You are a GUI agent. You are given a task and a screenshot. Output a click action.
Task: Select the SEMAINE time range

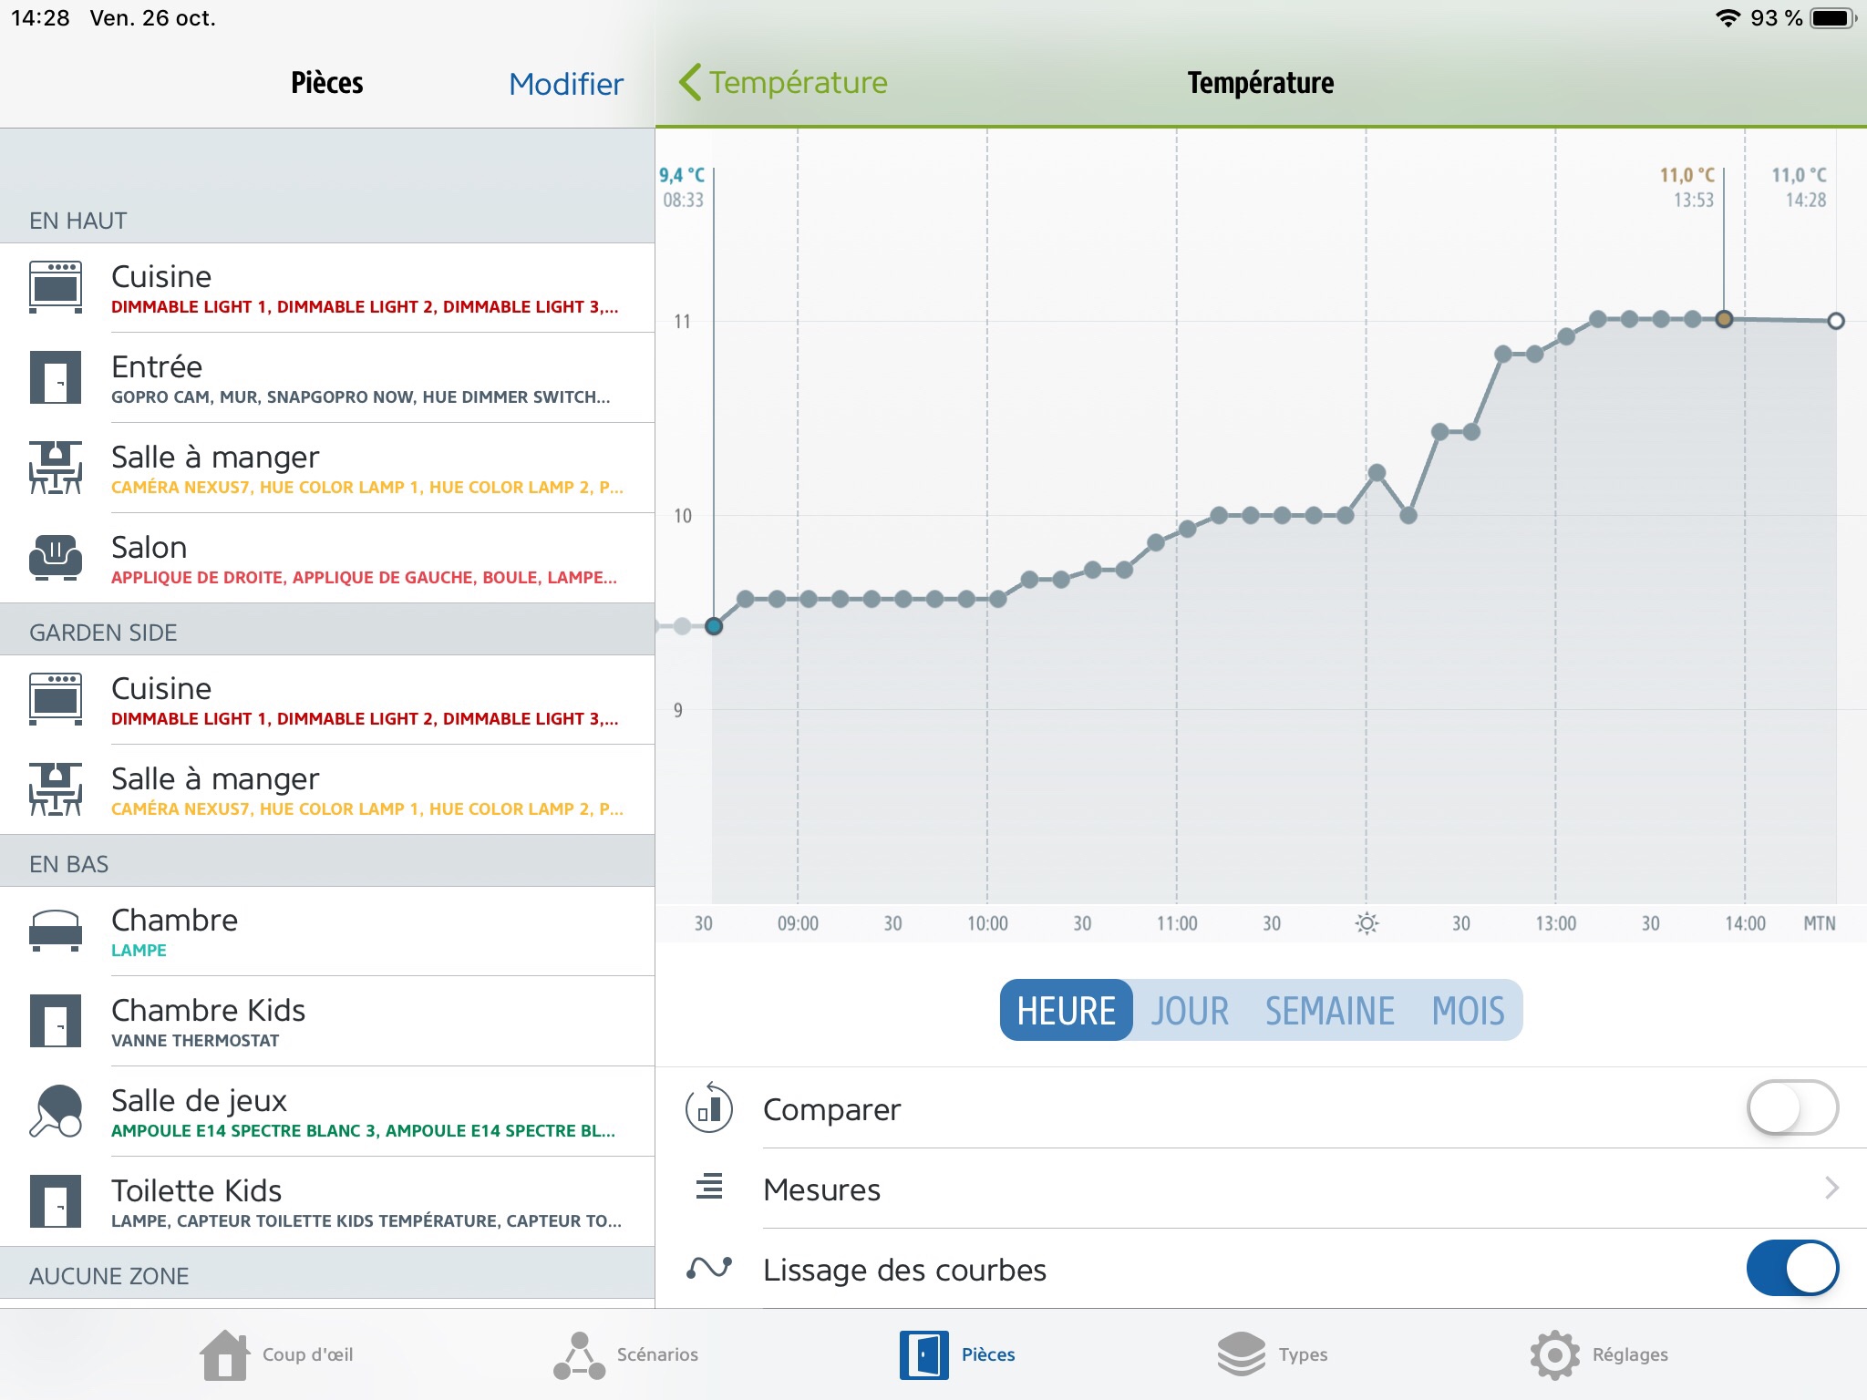click(1329, 1010)
